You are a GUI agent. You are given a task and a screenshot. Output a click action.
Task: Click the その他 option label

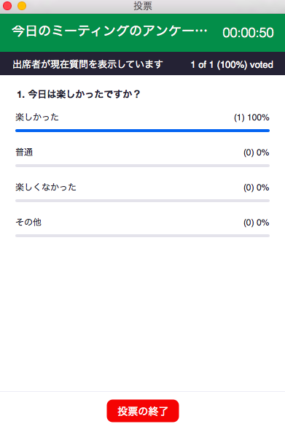pos(28,222)
